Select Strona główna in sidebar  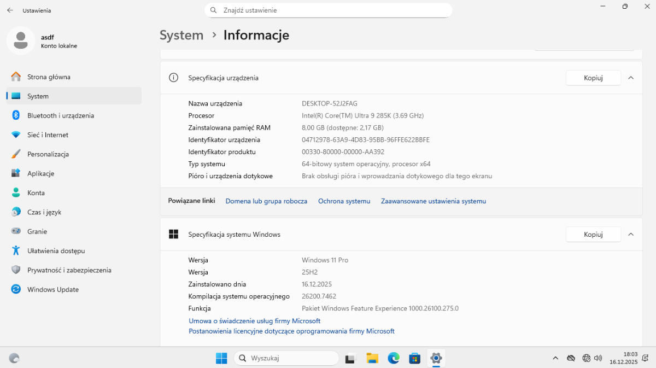click(49, 77)
